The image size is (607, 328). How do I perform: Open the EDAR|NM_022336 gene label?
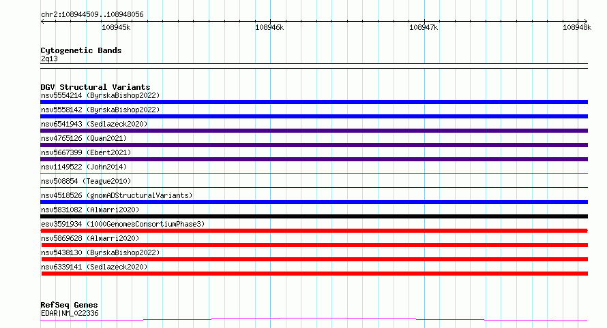(70, 313)
